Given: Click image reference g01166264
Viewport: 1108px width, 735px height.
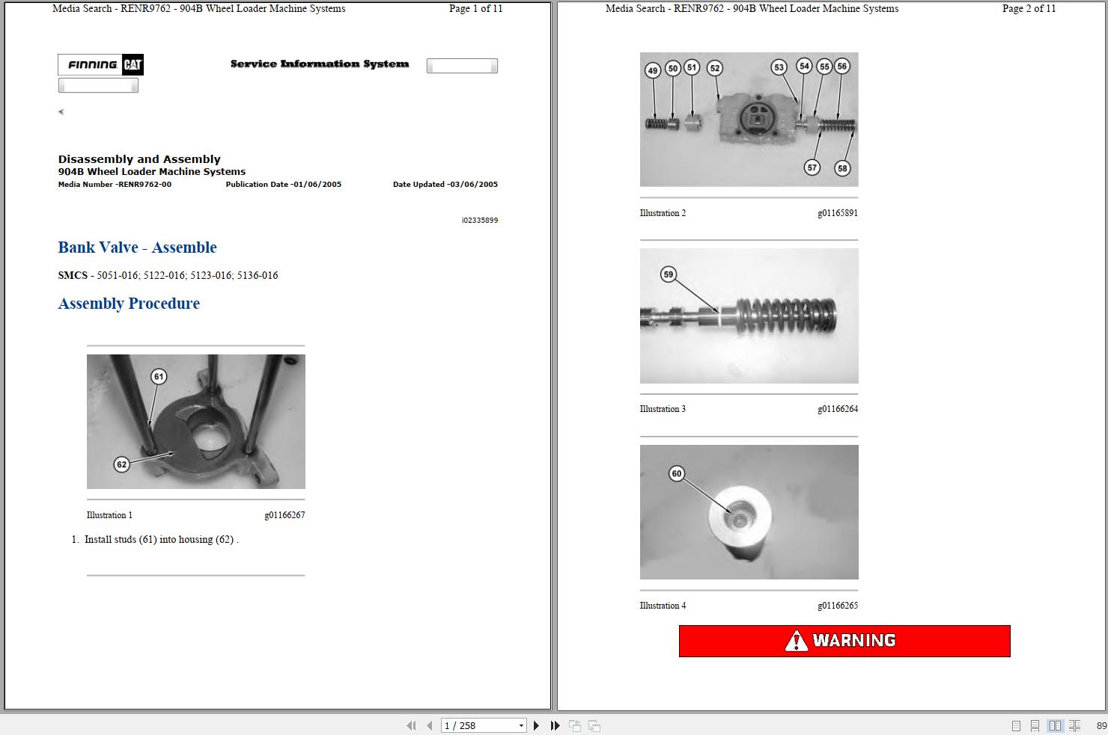Looking at the screenshot, I should 838,409.
